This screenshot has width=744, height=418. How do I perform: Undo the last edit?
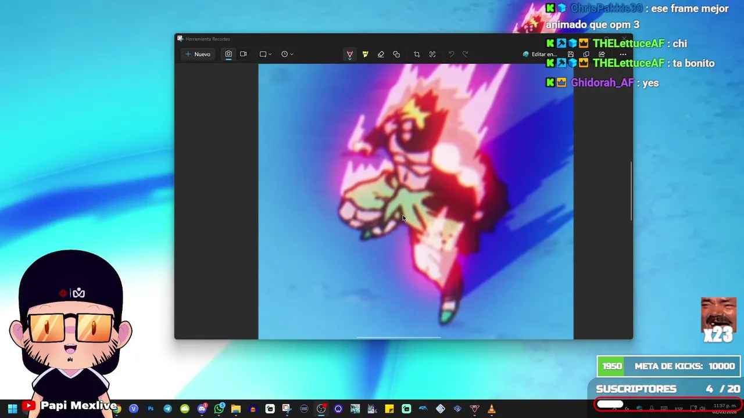[451, 54]
